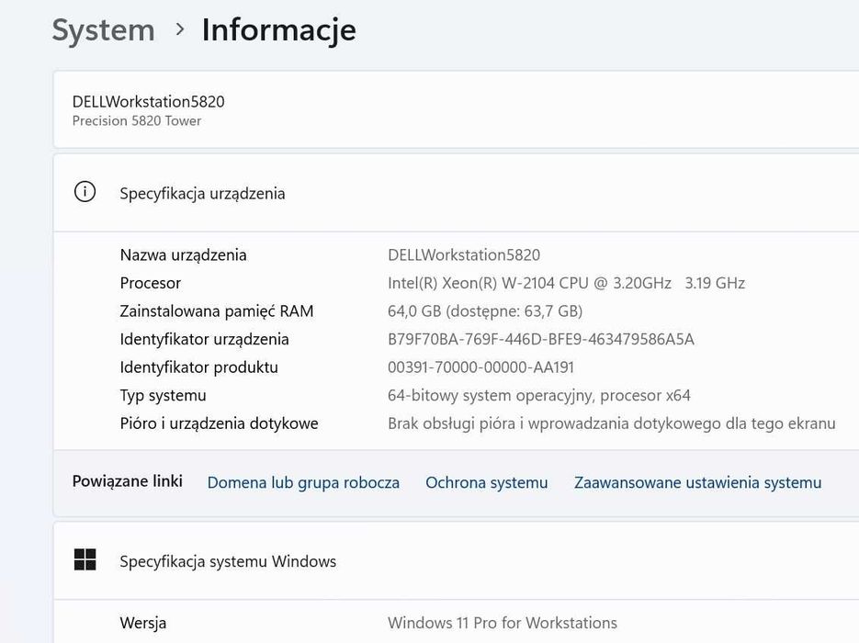Click Identyfikator produktu label

[x=198, y=367]
